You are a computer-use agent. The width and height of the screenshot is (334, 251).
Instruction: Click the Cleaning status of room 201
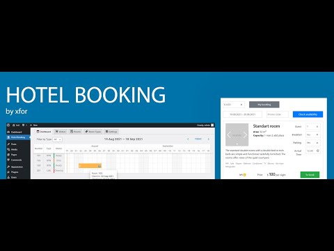59,170
